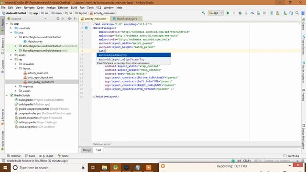Expand the drawable folder

point(15,64)
